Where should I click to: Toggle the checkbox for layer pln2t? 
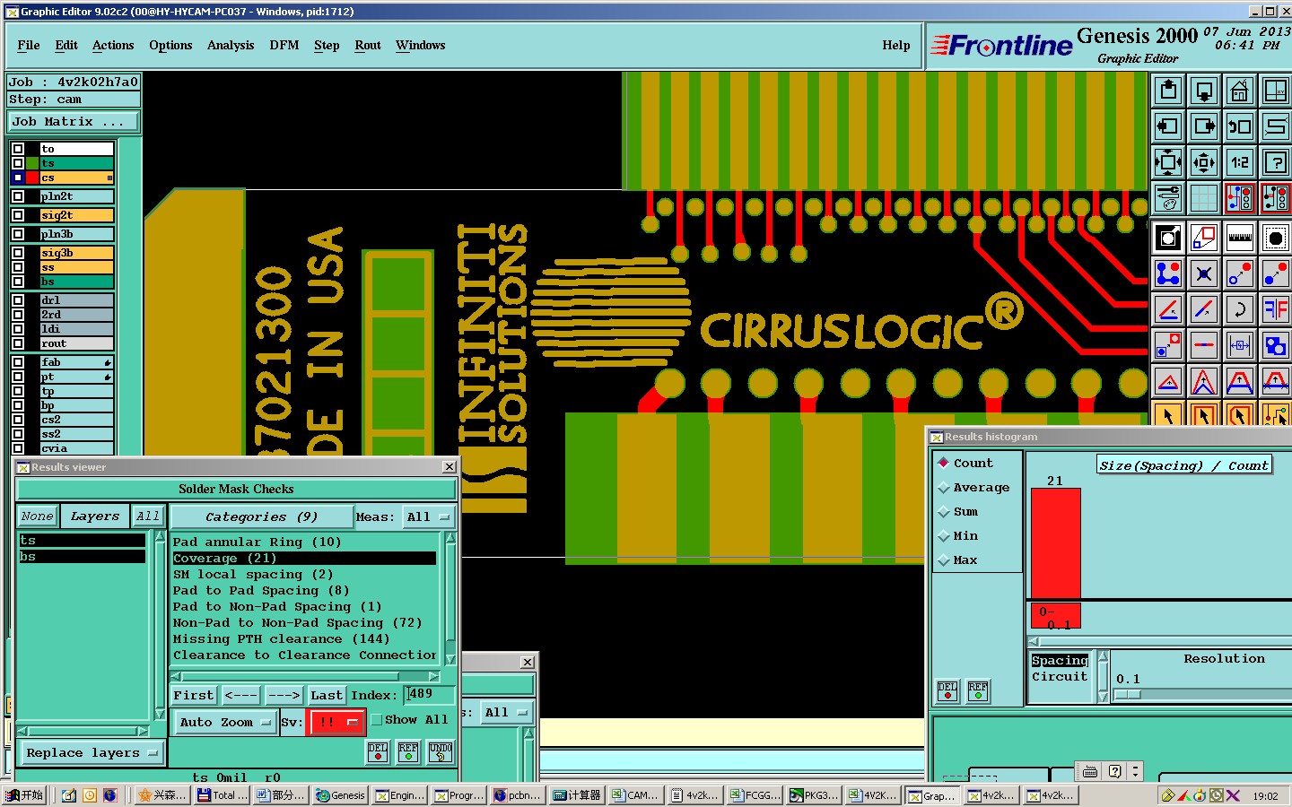[18, 196]
